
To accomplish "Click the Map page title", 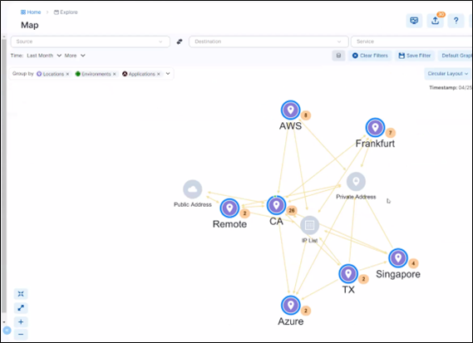I will (30, 25).
